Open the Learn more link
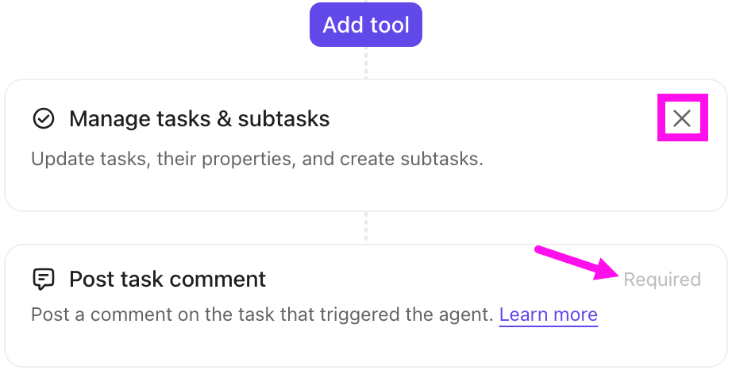The image size is (732, 378). 548,314
